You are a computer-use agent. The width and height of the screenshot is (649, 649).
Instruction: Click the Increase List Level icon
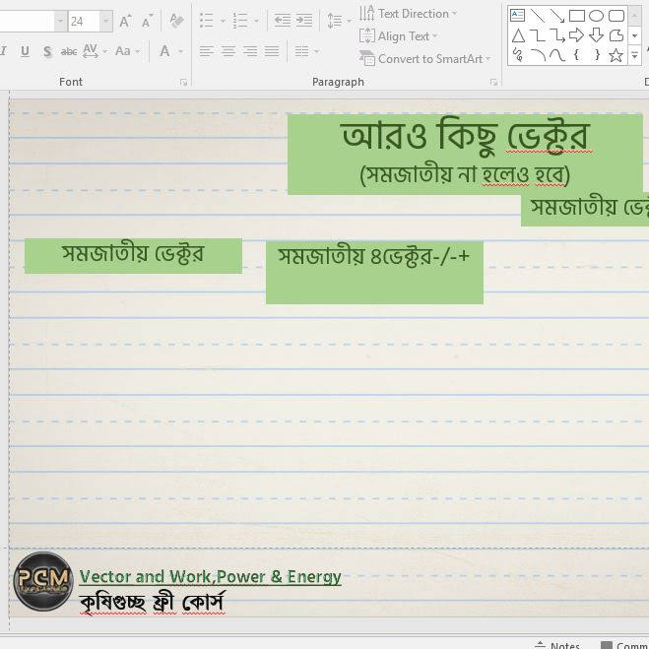(x=304, y=21)
